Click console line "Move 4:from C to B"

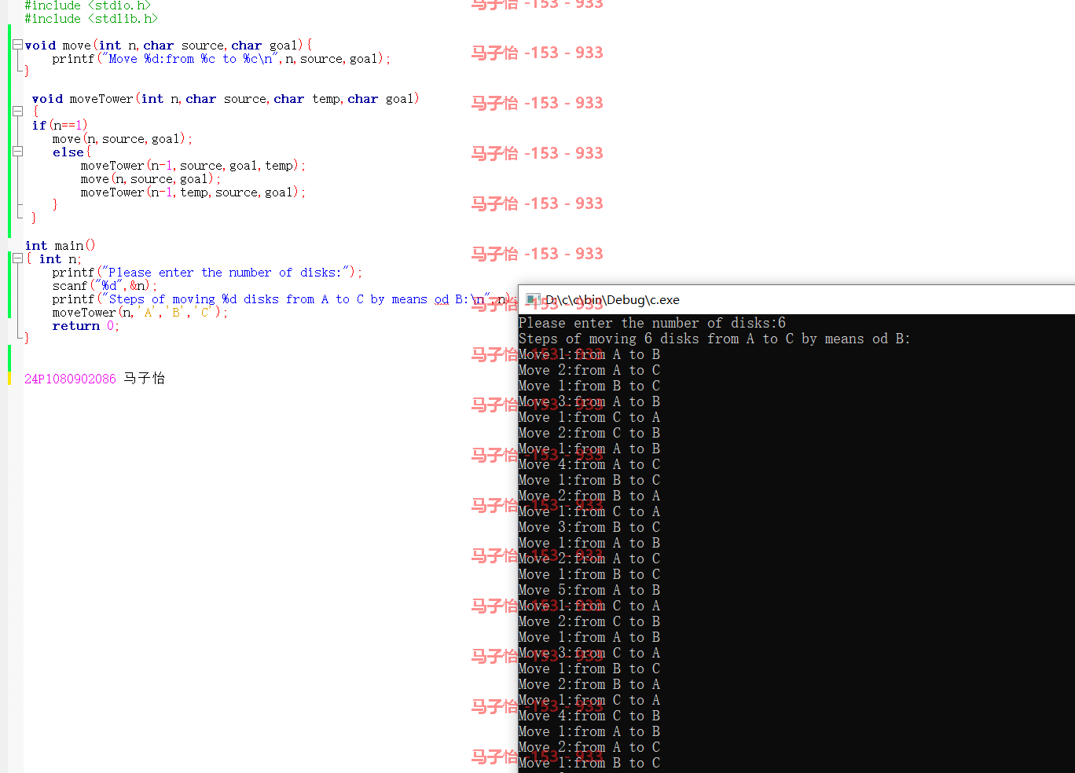point(589,716)
